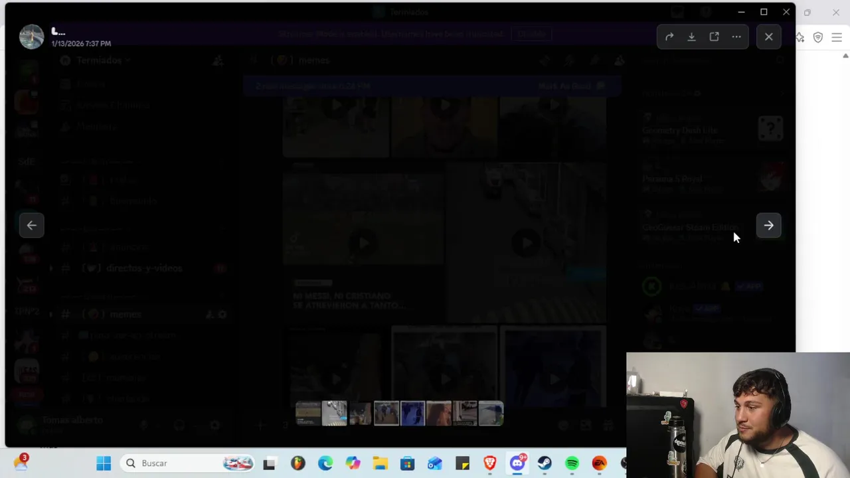This screenshot has height=478, width=850.
Task: Open the browser window's hamburger menu
Action: pos(837,38)
